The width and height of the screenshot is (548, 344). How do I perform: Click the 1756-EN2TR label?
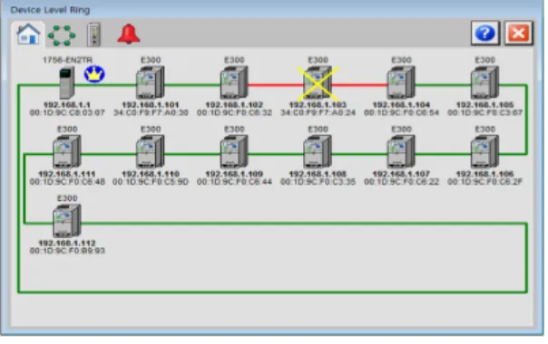pyautogui.click(x=67, y=60)
